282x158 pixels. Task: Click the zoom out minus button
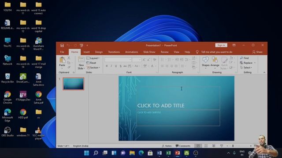click(x=227, y=146)
